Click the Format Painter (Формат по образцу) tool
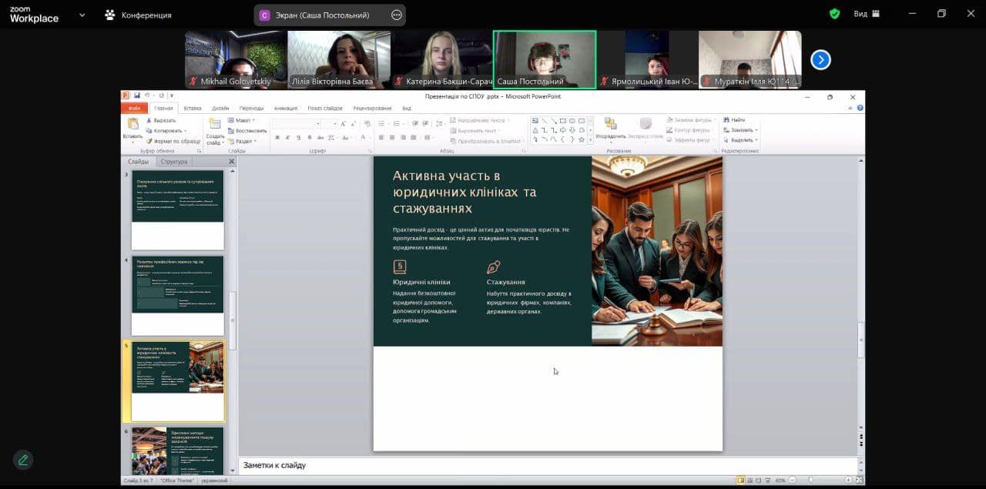 tap(166, 141)
